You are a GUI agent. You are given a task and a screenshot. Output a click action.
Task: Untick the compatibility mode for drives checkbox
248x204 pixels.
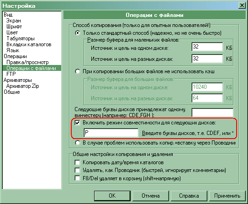(x=77, y=123)
